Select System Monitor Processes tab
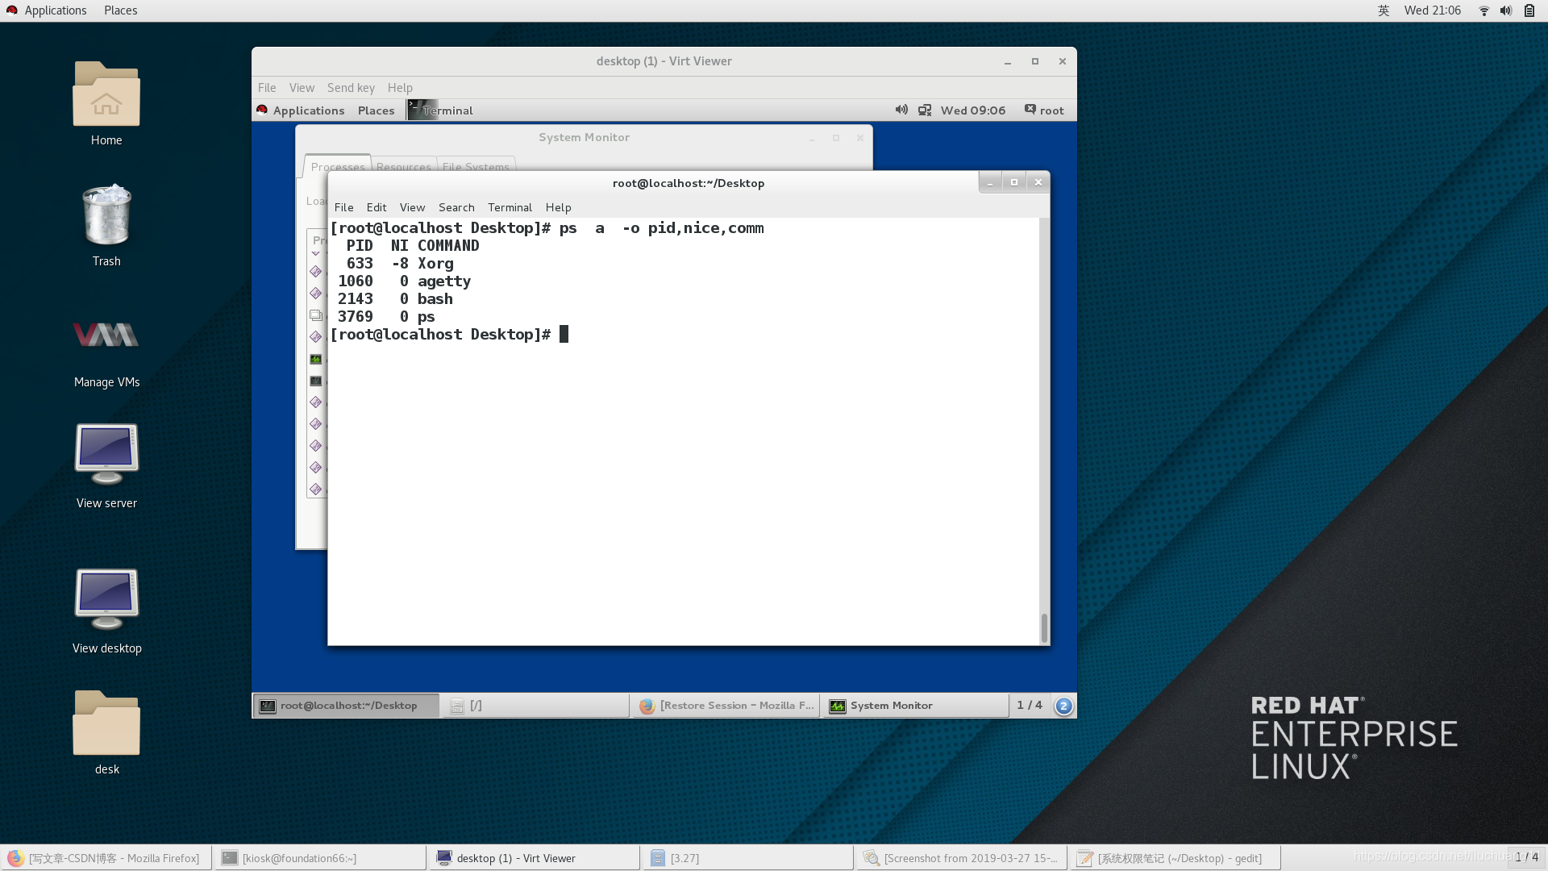The height and width of the screenshot is (871, 1548). pyautogui.click(x=338, y=166)
